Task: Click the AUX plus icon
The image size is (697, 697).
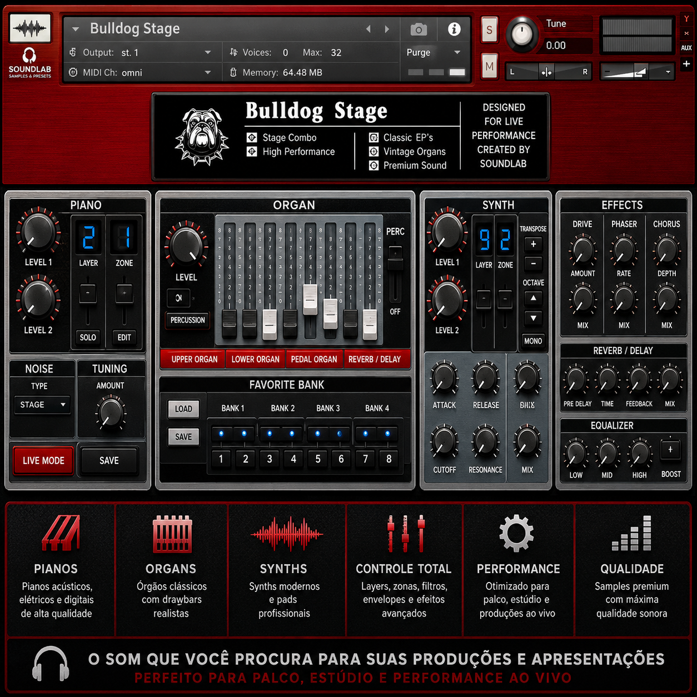Action: tap(686, 64)
